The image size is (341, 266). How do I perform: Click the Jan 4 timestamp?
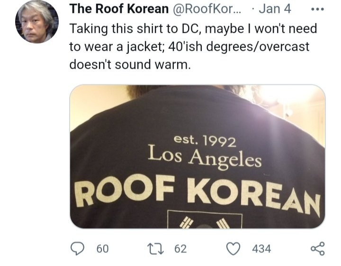275,9
